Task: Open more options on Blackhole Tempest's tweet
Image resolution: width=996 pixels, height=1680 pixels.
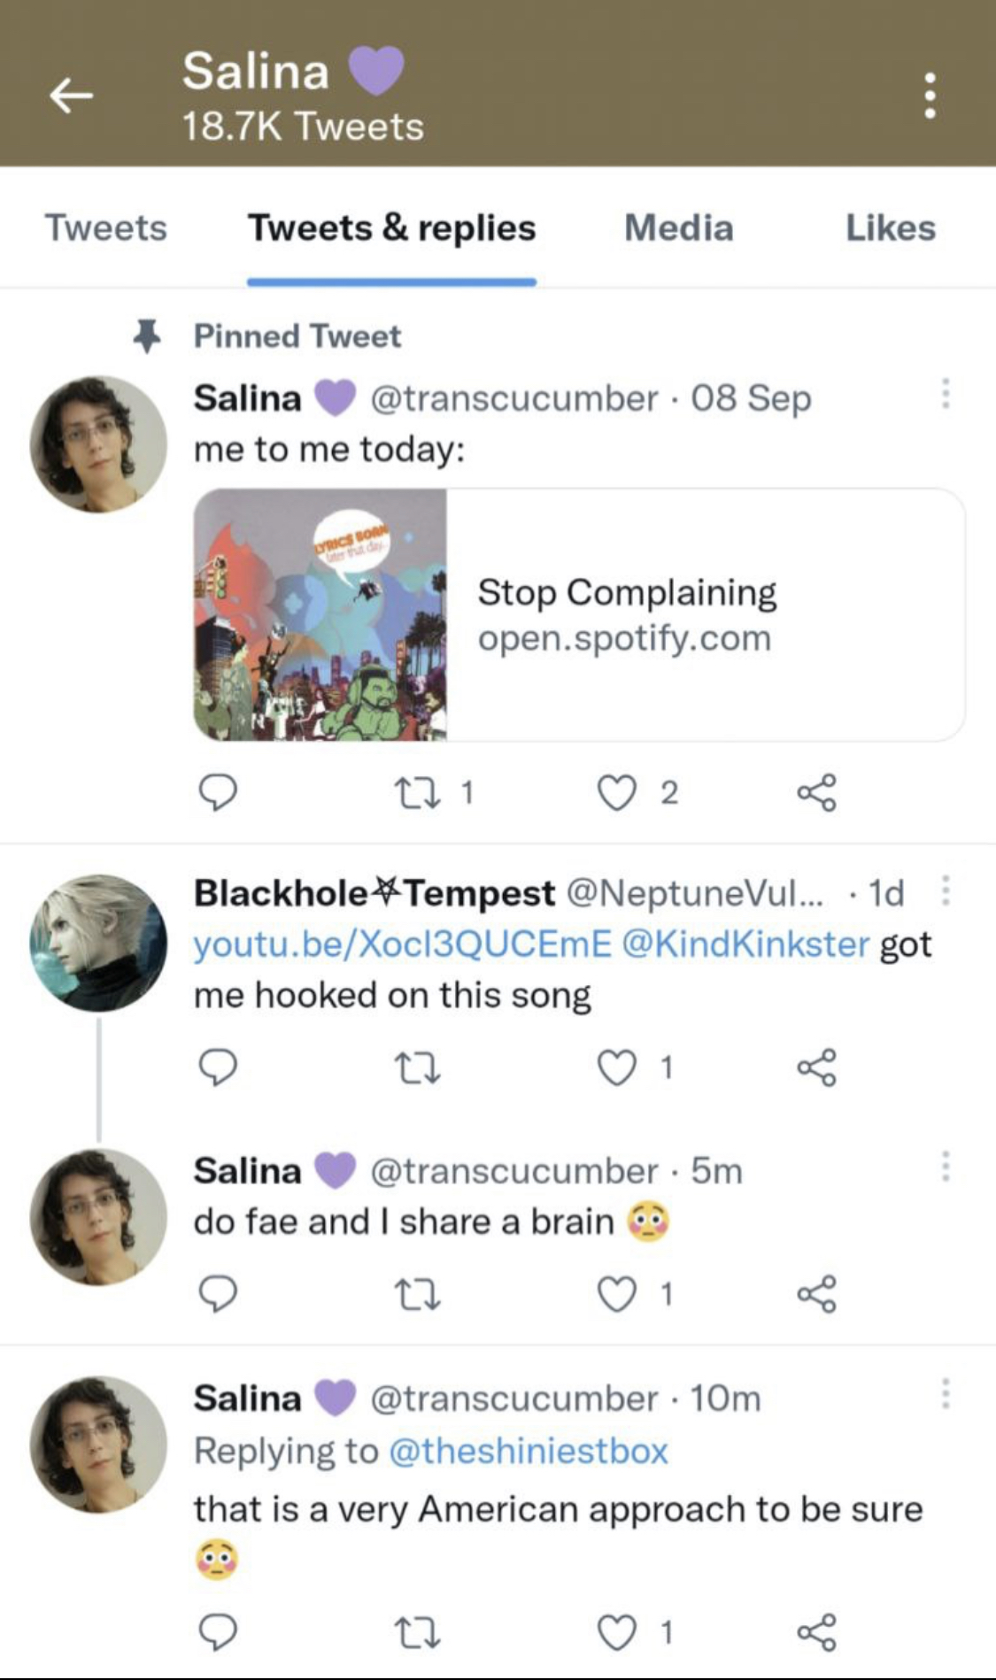Action: tap(946, 890)
